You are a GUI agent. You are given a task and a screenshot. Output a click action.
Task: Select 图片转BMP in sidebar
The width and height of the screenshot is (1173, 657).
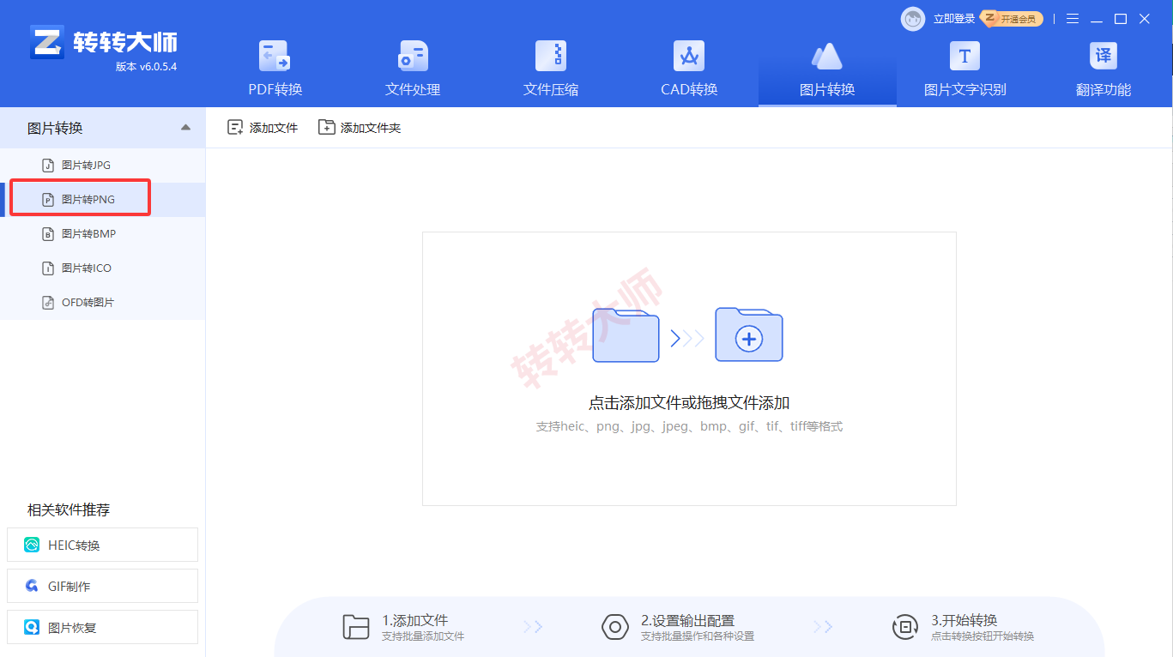click(x=102, y=233)
